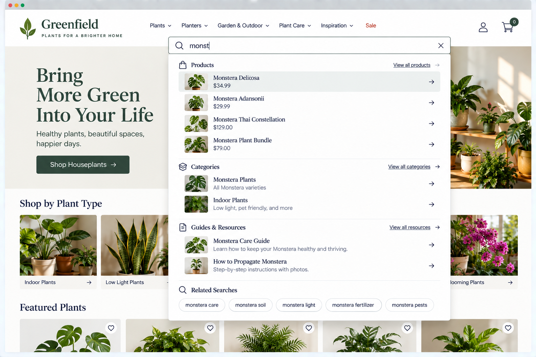536x357 pixels.
Task: Expand the Inspiration dropdown menu
Action: [337, 25]
